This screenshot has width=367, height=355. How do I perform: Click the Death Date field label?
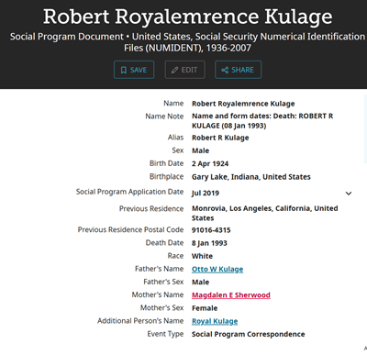pyautogui.click(x=164, y=243)
